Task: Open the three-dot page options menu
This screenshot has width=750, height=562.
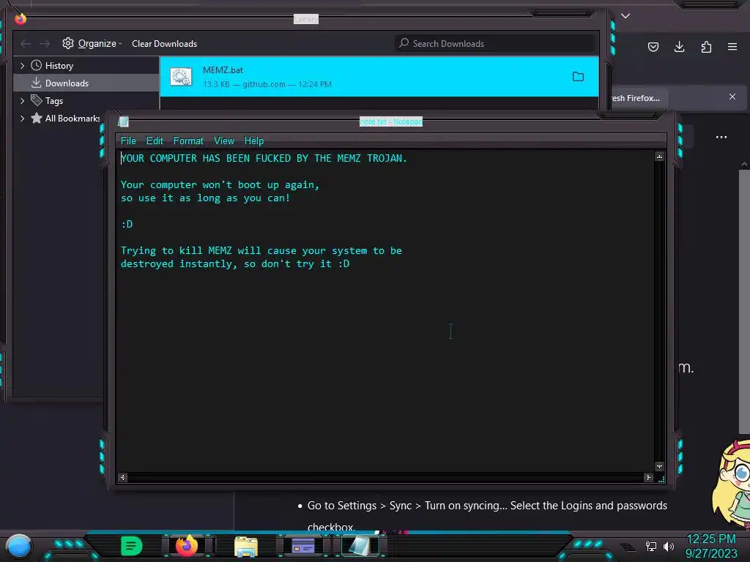Action: (721, 137)
